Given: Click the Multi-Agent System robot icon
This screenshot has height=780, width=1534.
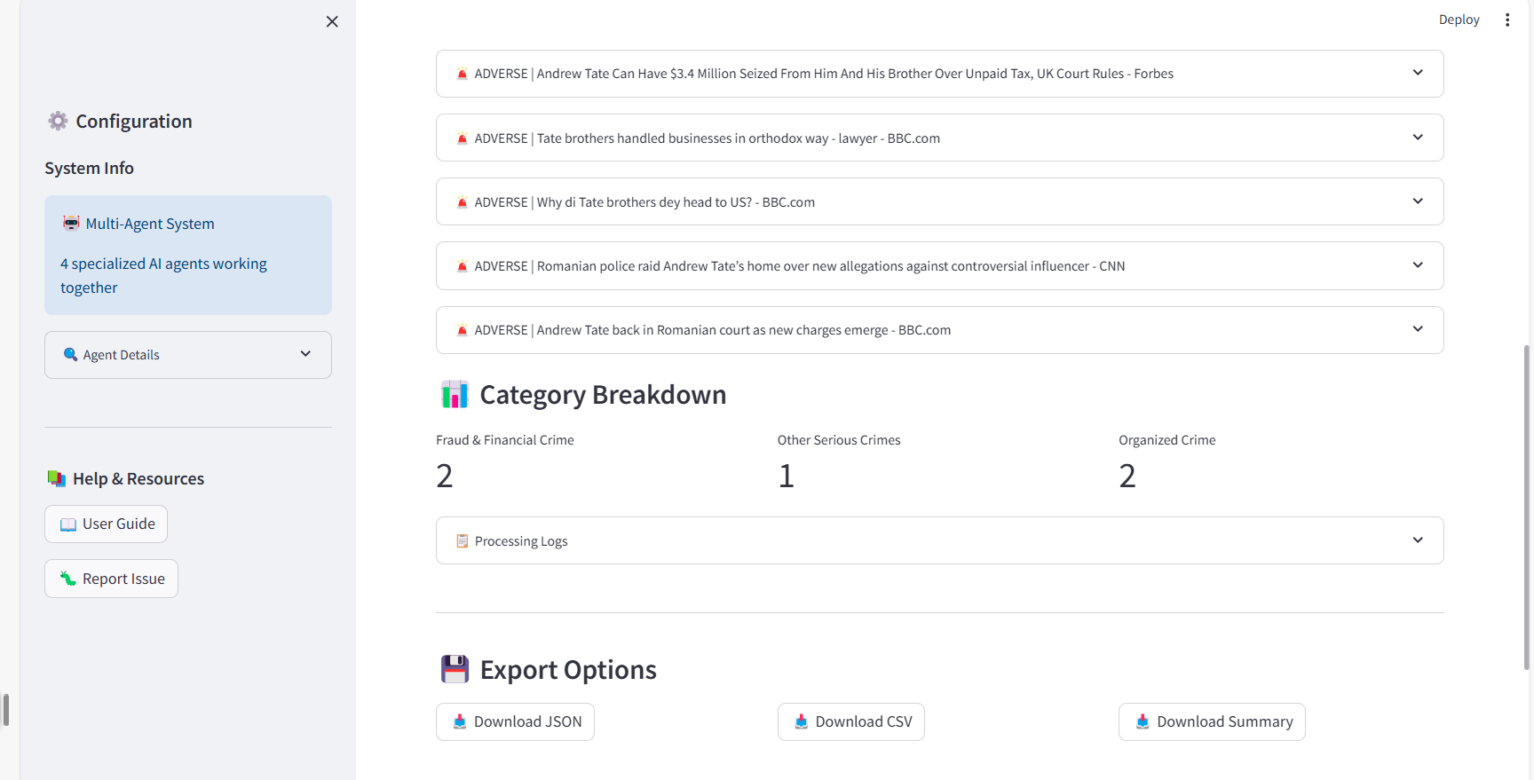Looking at the screenshot, I should pos(71,224).
